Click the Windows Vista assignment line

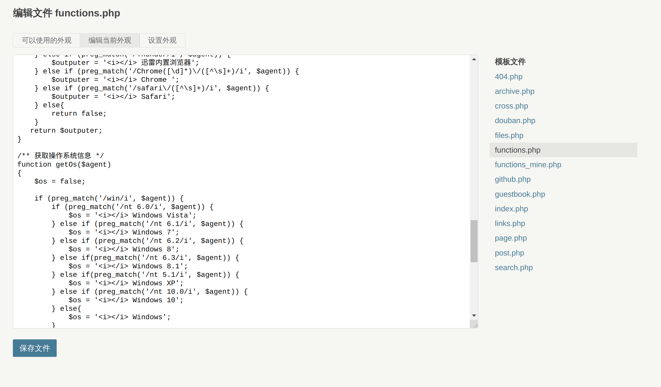coord(132,215)
